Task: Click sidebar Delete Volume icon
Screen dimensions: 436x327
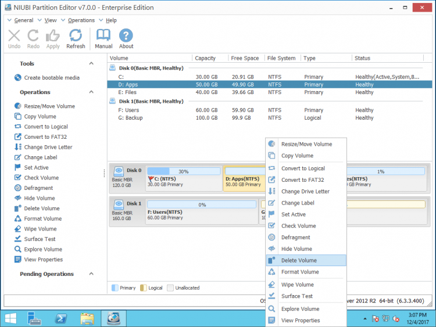Action: (18, 209)
